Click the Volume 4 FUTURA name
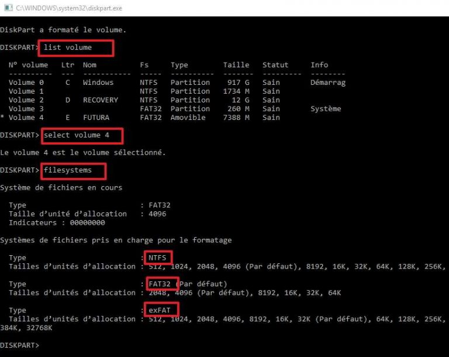Viewport: 449px width, 357px height. 96,118
